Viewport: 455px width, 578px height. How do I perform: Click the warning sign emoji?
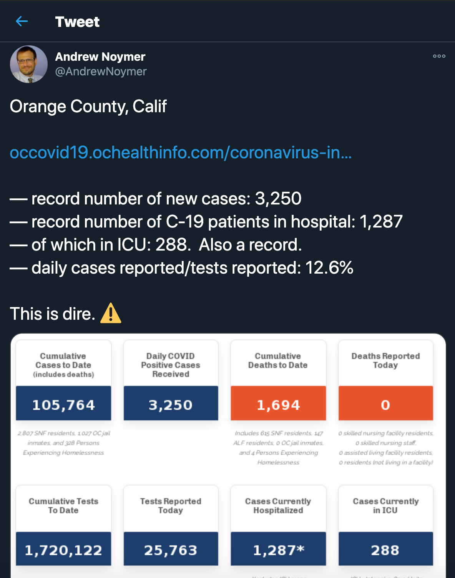pyautogui.click(x=111, y=313)
